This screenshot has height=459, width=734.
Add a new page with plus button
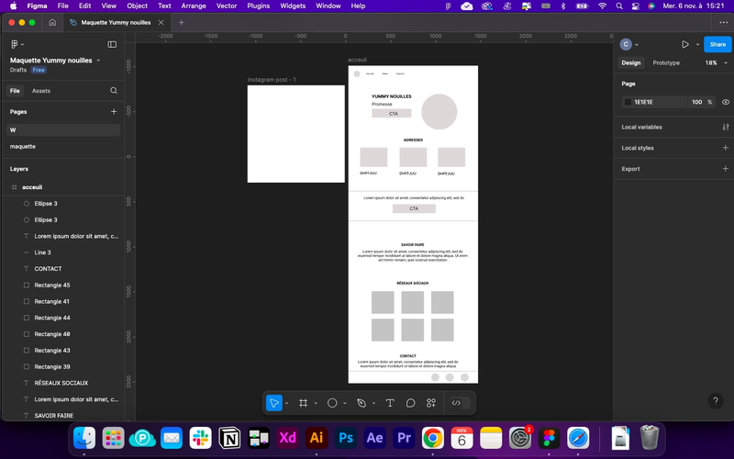pyautogui.click(x=114, y=111)
